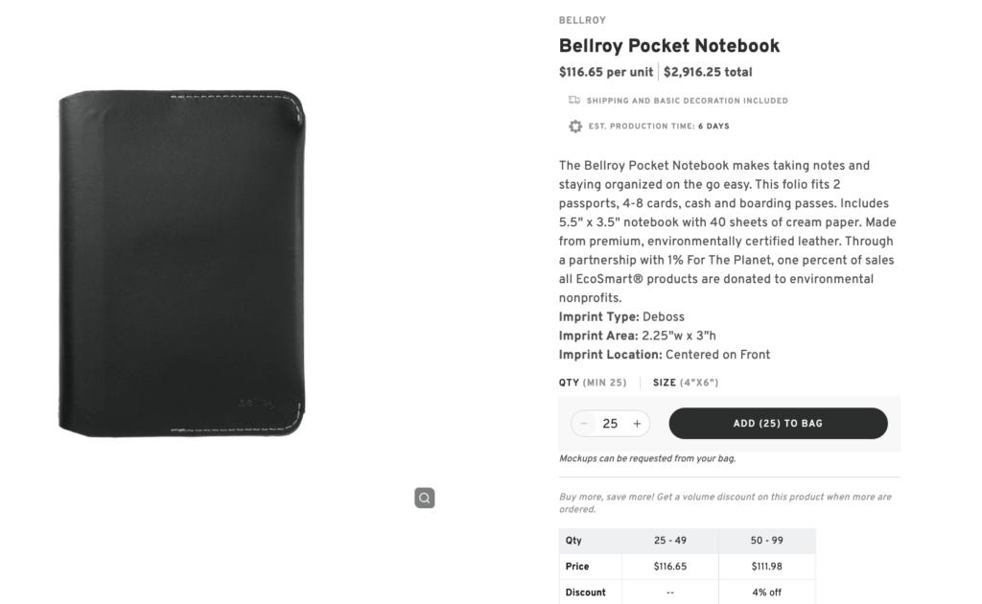Viewport: 982px width, 604px height.
Task: Click the Price row label in table
Action: click(x=575, y=566)
